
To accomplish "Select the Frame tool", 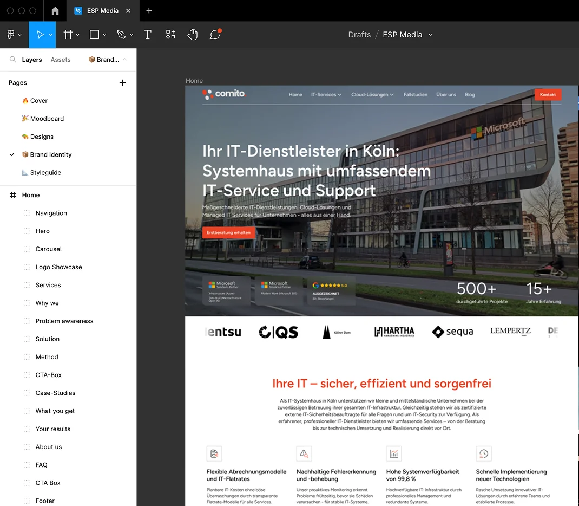I will coord(68,35).
